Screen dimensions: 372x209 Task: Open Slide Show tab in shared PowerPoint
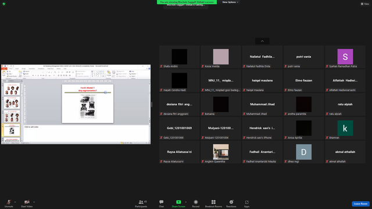pos(51,69)
